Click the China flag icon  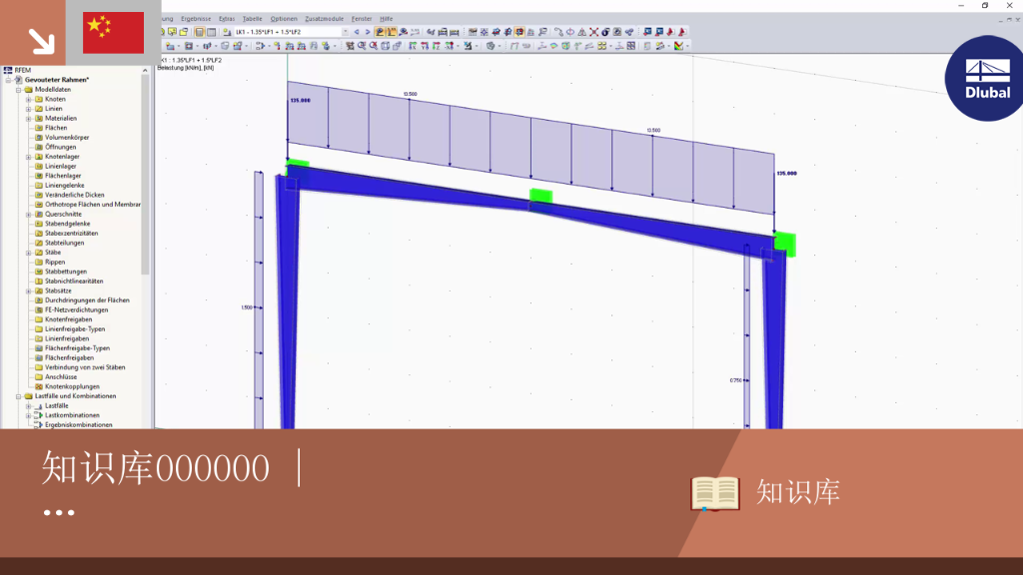[114, 33]
